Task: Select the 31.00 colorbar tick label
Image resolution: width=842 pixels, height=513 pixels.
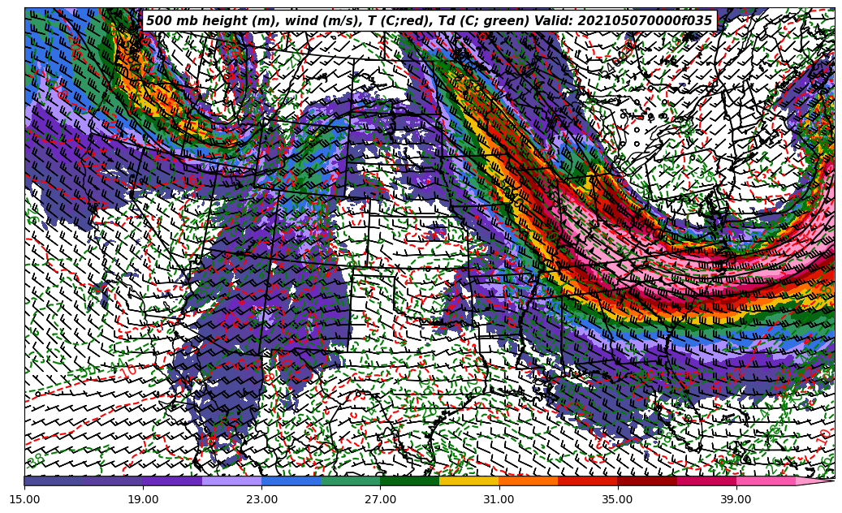Action: (x=499, y=499)
